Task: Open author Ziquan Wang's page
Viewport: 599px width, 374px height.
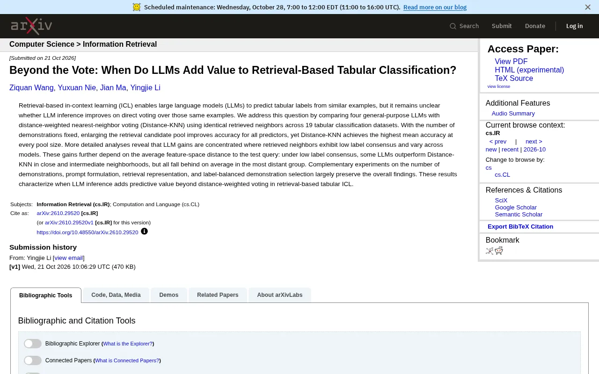Action: [31, 88]
